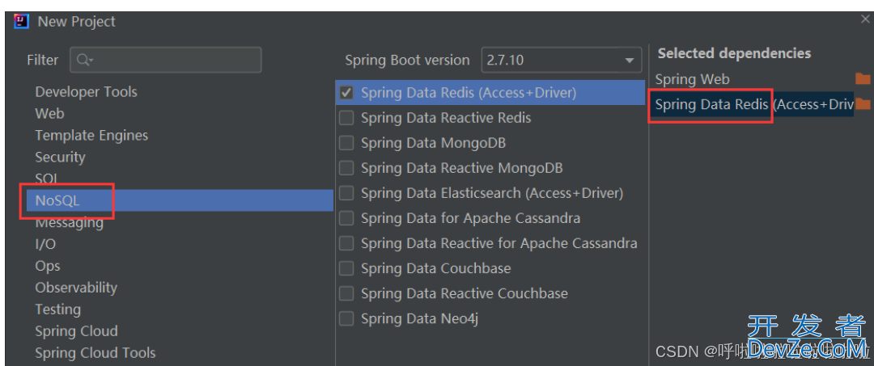
Task: Select the Developer Tools category
Action: pos(87,92)
